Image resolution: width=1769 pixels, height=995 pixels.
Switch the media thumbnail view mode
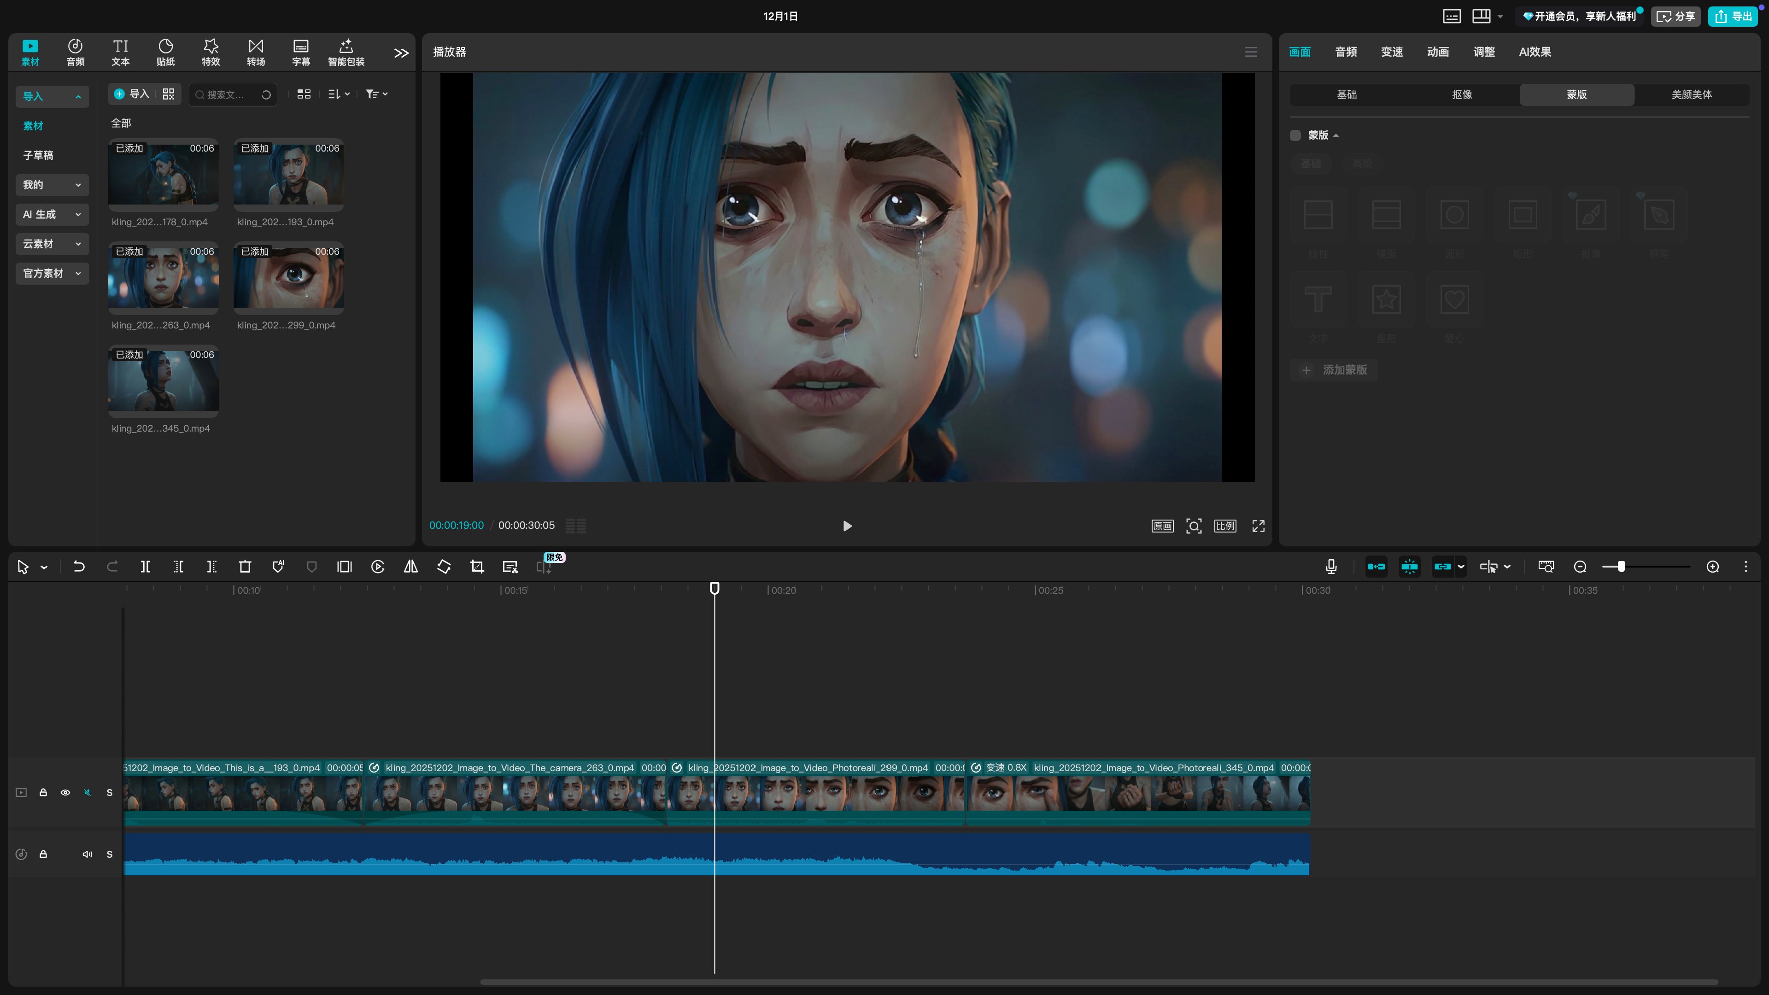[304, 94]
